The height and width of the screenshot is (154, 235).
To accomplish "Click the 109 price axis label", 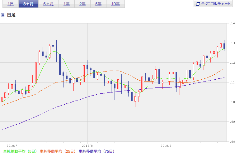I will tap(232, 122).
